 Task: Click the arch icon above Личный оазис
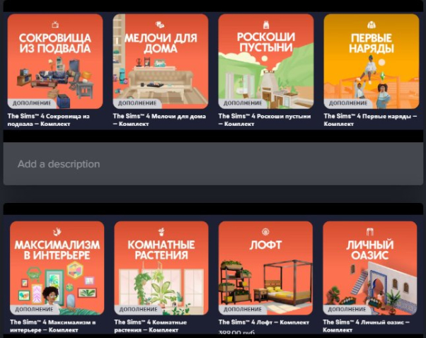(370, 232)
